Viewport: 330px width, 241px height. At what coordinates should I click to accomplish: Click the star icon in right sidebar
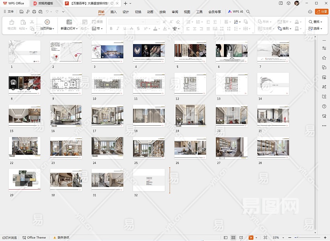(324, 58)
